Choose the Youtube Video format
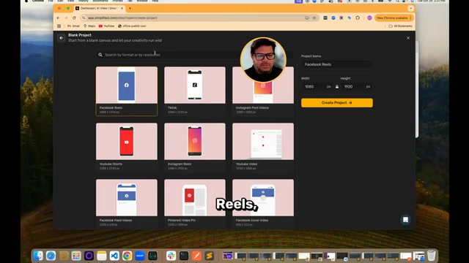Viewport: 469px width, 263px height. coord(263,148)
